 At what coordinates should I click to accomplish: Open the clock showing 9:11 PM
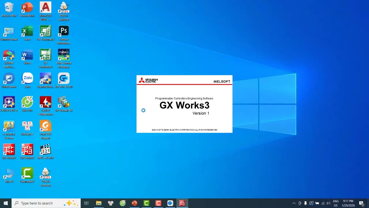click(348, 203)
